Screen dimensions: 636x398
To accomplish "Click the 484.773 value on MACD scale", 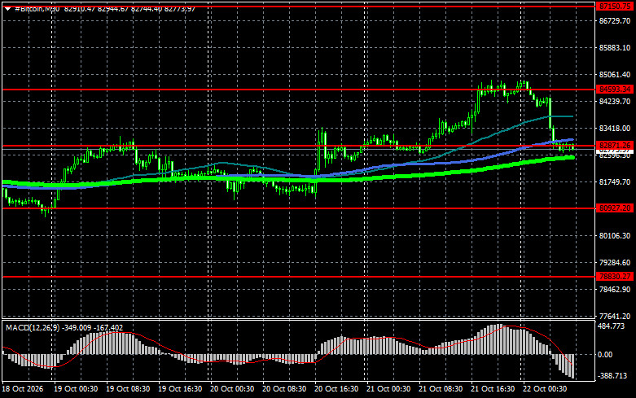I will click(612, 326).
